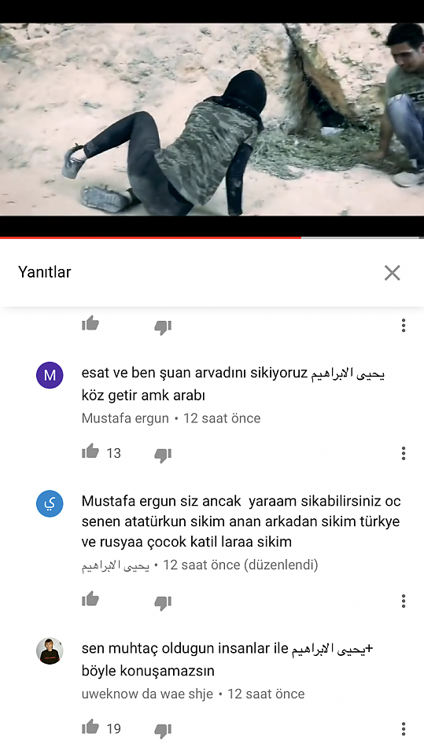Open Mustafa ergun's purple M avatar
The image size is (424, 755).
coord(50,375)
